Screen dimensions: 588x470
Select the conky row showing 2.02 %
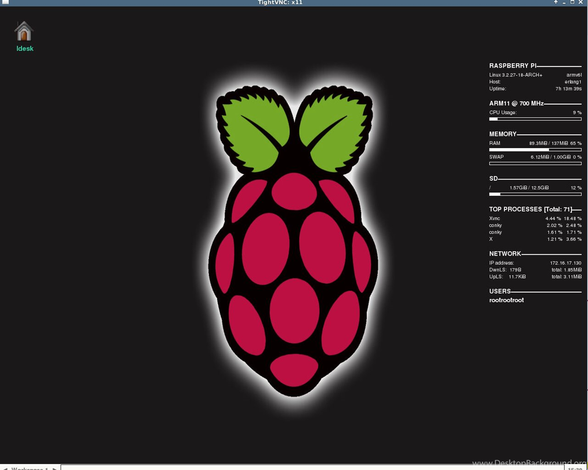click(535, 225)
